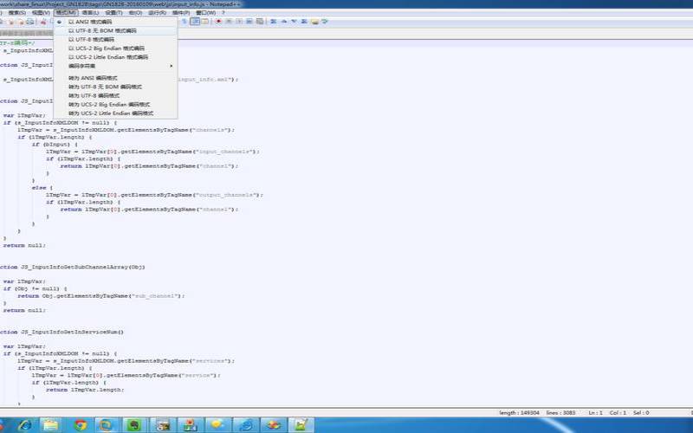Click the "input_channels" string in code
Screen dimensions: 693x433
[x=226, y=152]
